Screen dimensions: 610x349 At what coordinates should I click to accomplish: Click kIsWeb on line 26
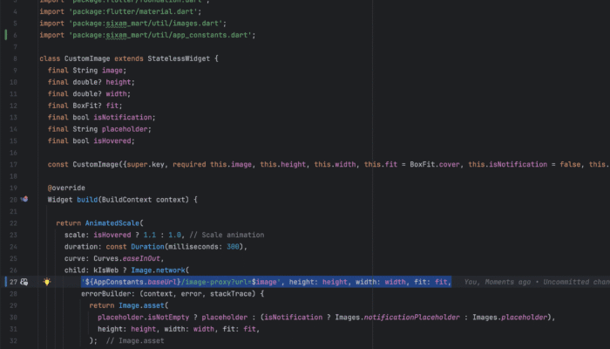[x=105, y=270]
